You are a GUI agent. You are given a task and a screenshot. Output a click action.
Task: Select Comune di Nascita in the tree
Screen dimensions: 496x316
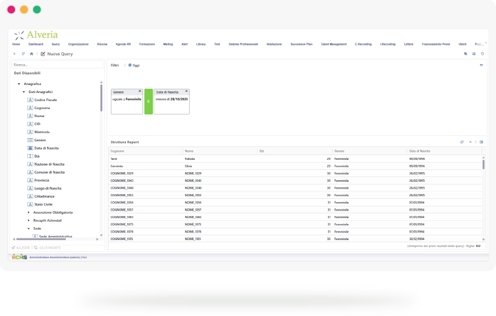click(49, 172)
